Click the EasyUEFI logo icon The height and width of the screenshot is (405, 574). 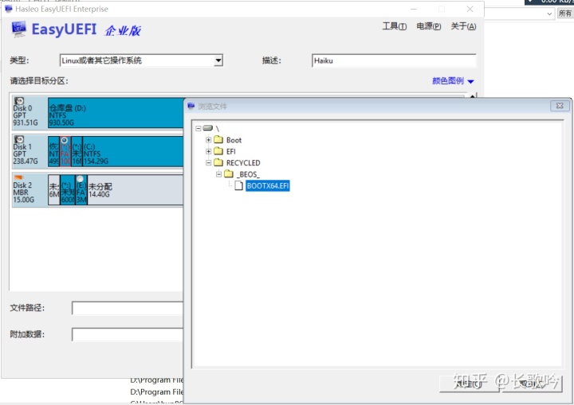(x=18, y=29)
